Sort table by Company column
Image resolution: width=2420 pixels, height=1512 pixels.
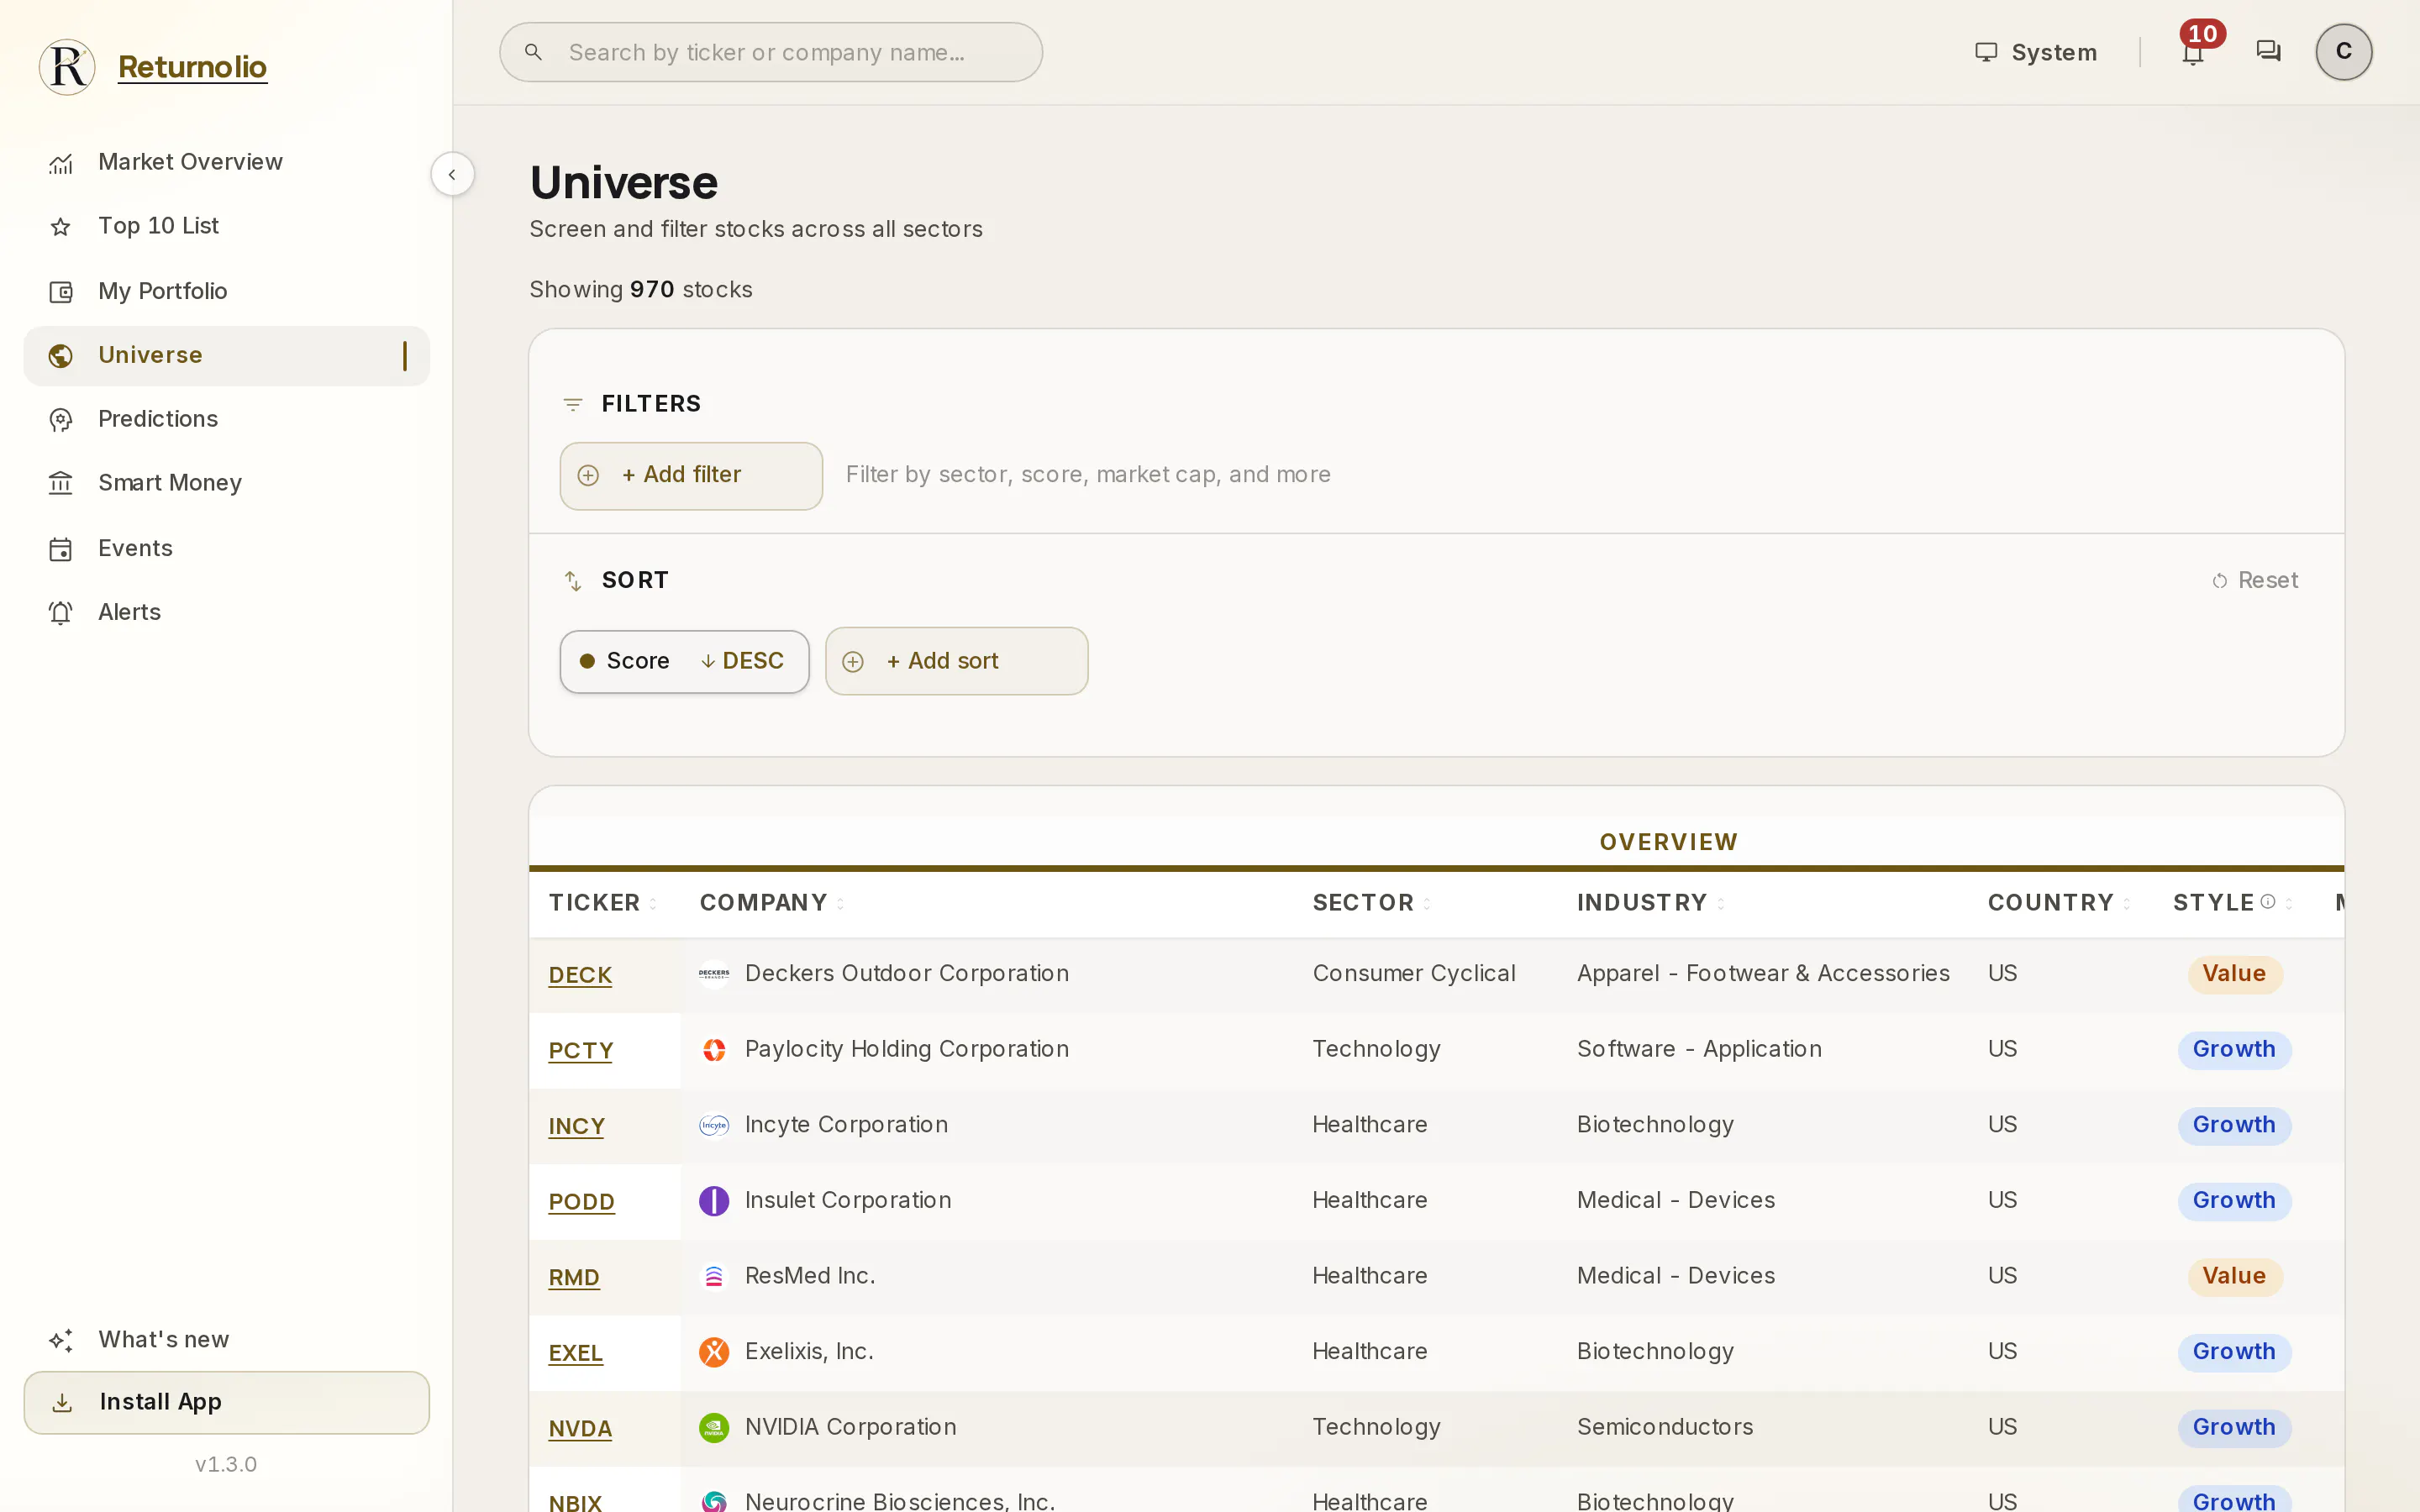(x=772, y=903)
